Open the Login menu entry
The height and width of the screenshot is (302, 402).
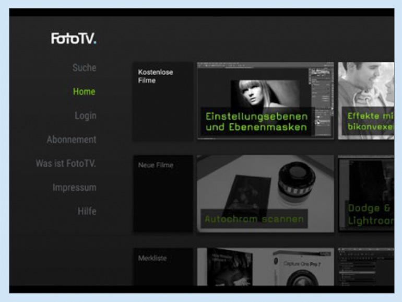click(x=86, y=115)
